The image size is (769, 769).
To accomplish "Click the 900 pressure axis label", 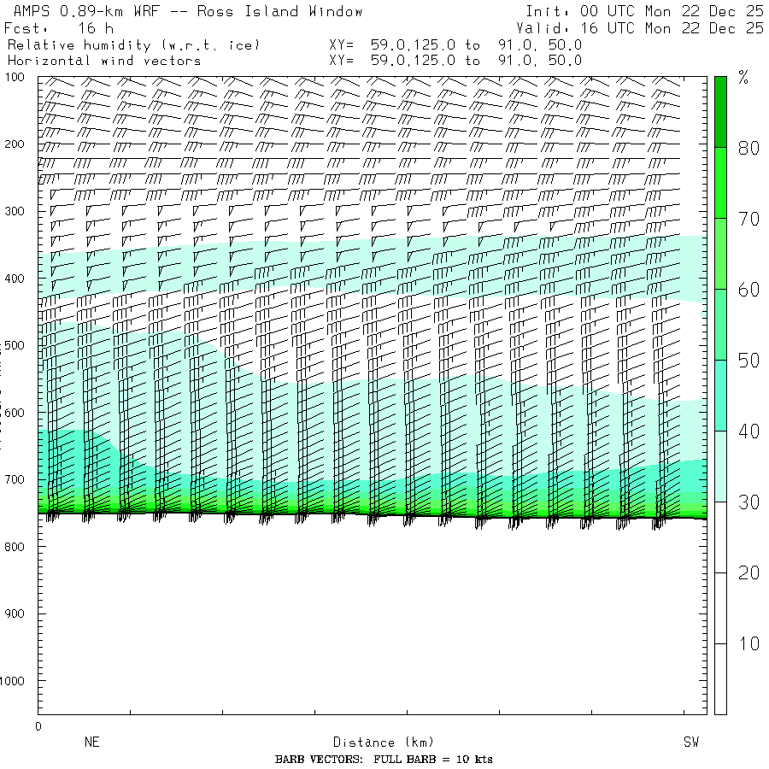I will (15, 613).
